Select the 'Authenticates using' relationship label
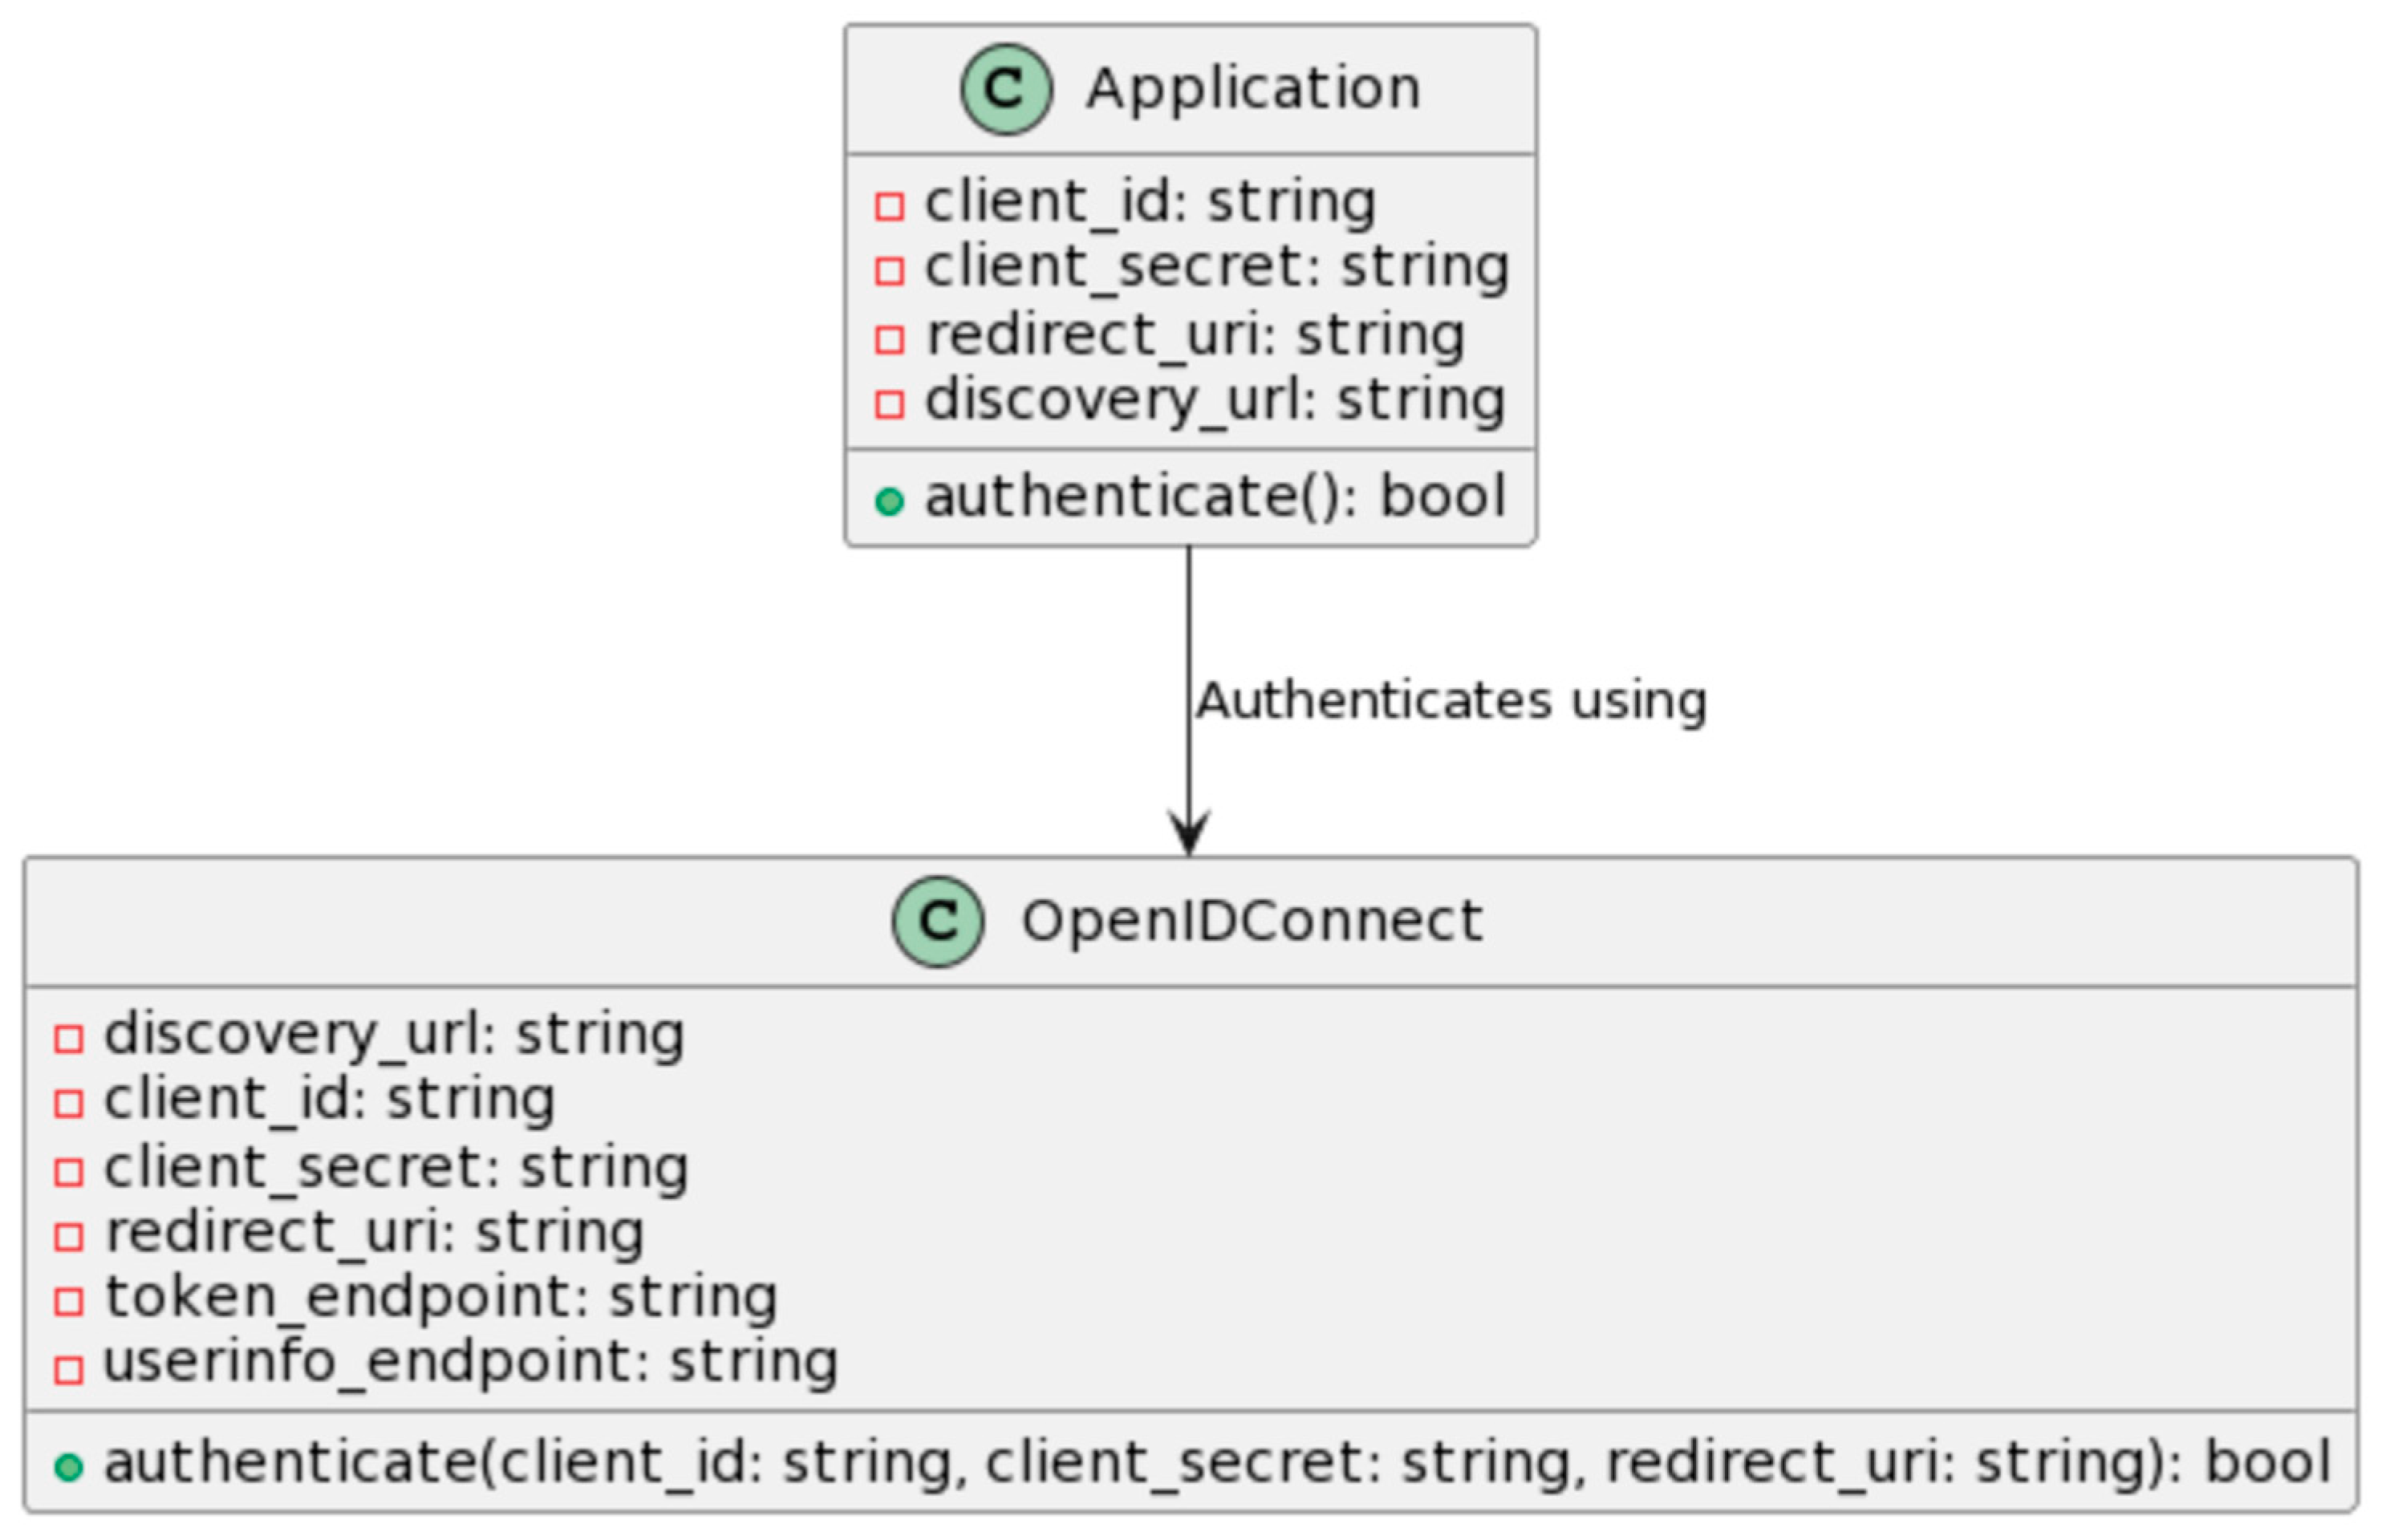Viewport: 2390px width, 1540px height. click(1450, 701)
